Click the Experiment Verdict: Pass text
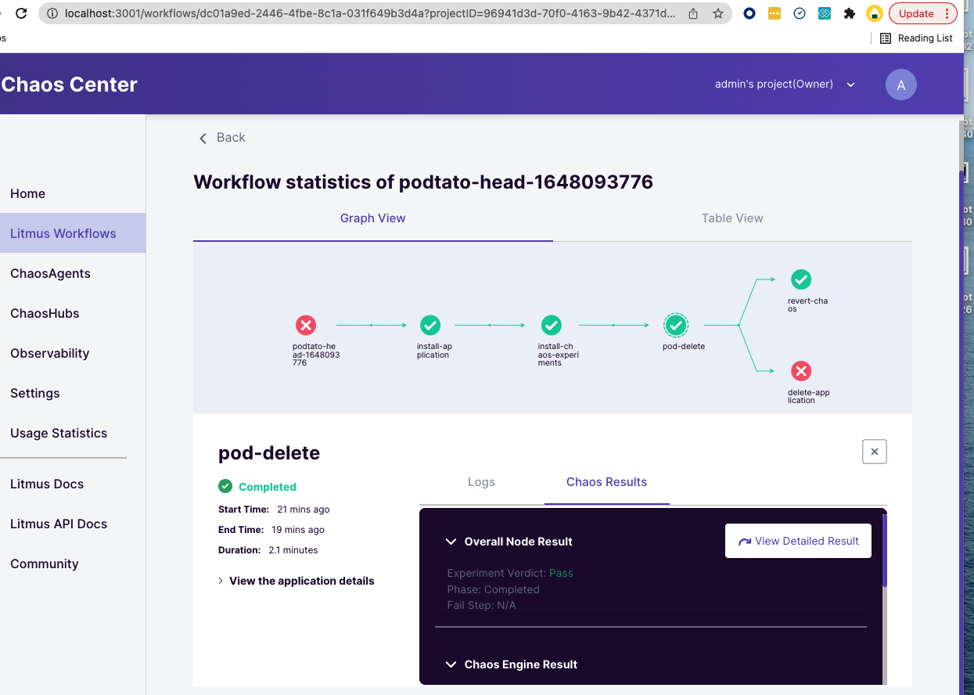The height and width of the screenshot is (695, 974). coord(510,574)
